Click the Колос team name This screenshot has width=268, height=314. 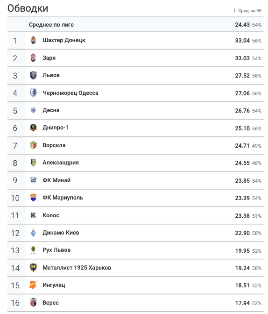51,215
